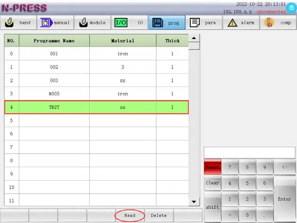Click the Delete button

(x=159, y=215)
